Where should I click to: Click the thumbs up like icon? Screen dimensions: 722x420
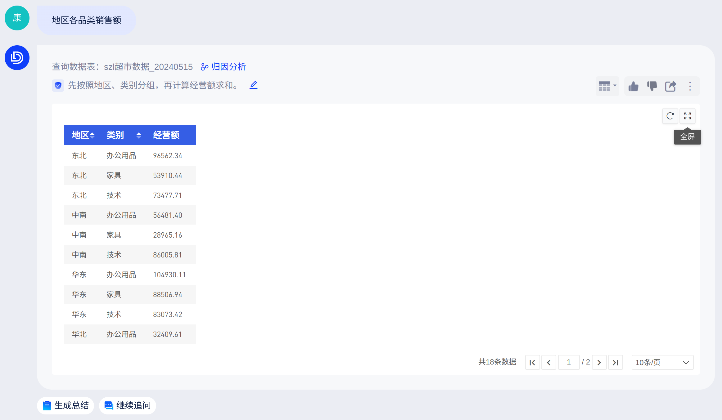coord(633,86)
